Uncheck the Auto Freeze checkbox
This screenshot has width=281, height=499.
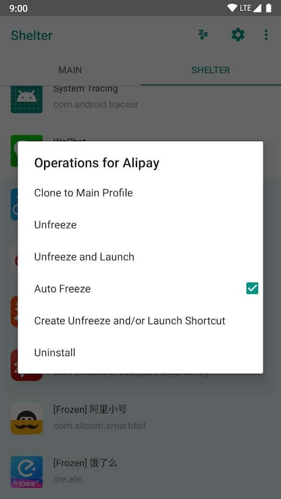coord(252,289)
